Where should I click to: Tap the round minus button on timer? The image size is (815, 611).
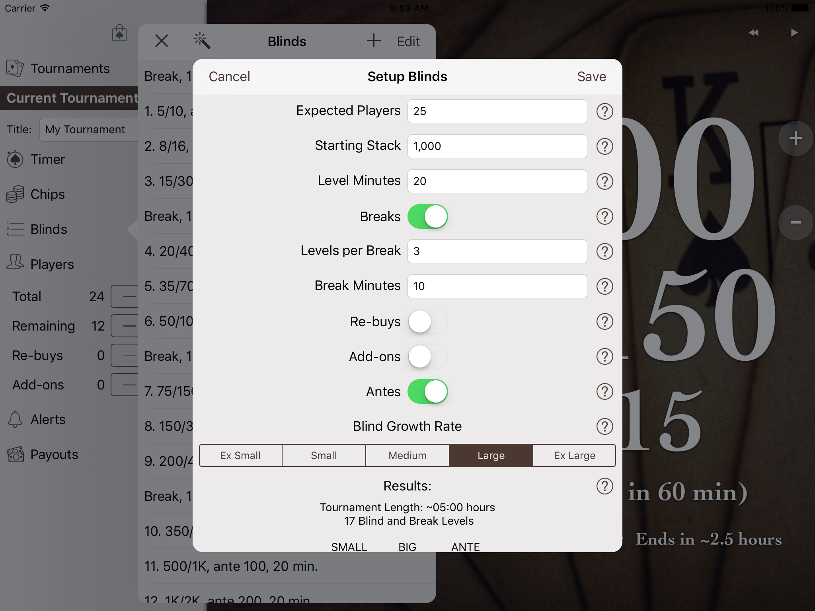pos(796,223)
